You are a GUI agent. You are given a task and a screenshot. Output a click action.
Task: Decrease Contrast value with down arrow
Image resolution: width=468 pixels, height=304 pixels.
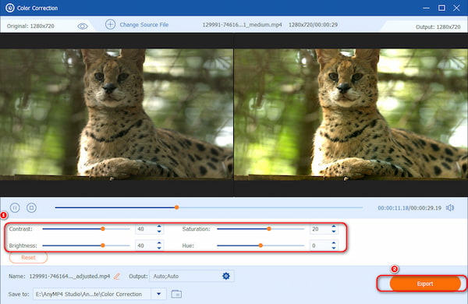pyautogui.click(x=159, y=232)
